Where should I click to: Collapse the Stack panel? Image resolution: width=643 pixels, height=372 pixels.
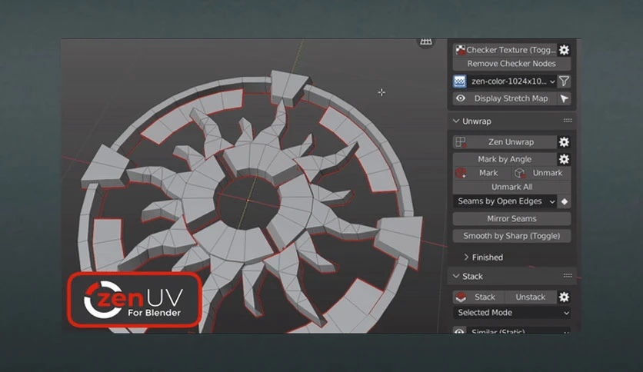(x=456, y=276)
